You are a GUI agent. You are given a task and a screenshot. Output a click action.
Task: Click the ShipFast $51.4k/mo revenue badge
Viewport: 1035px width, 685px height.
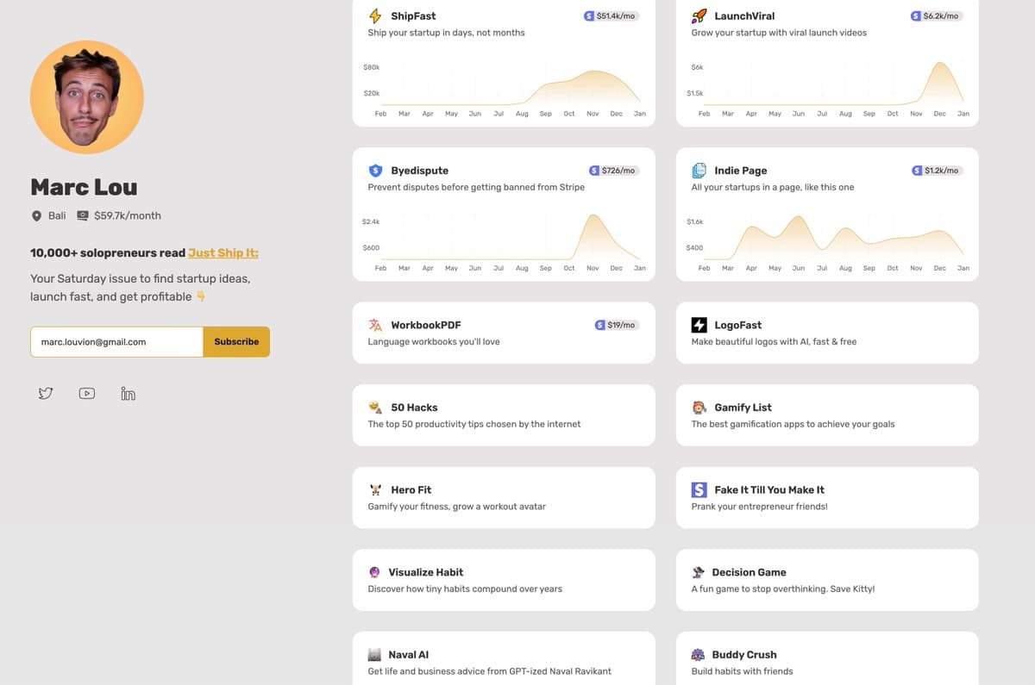coord(611,16)
